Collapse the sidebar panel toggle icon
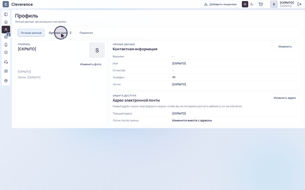This screenshot has height=190, width=305. pyautogui.click(x=6, y=14)
